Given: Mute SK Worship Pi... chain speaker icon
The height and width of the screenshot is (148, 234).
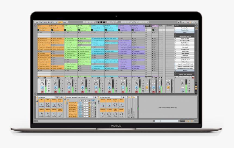Looking at the screenshot, I should (x=90, y=103).
